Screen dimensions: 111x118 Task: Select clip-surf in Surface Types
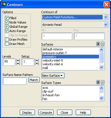click(x=71, y=91)
